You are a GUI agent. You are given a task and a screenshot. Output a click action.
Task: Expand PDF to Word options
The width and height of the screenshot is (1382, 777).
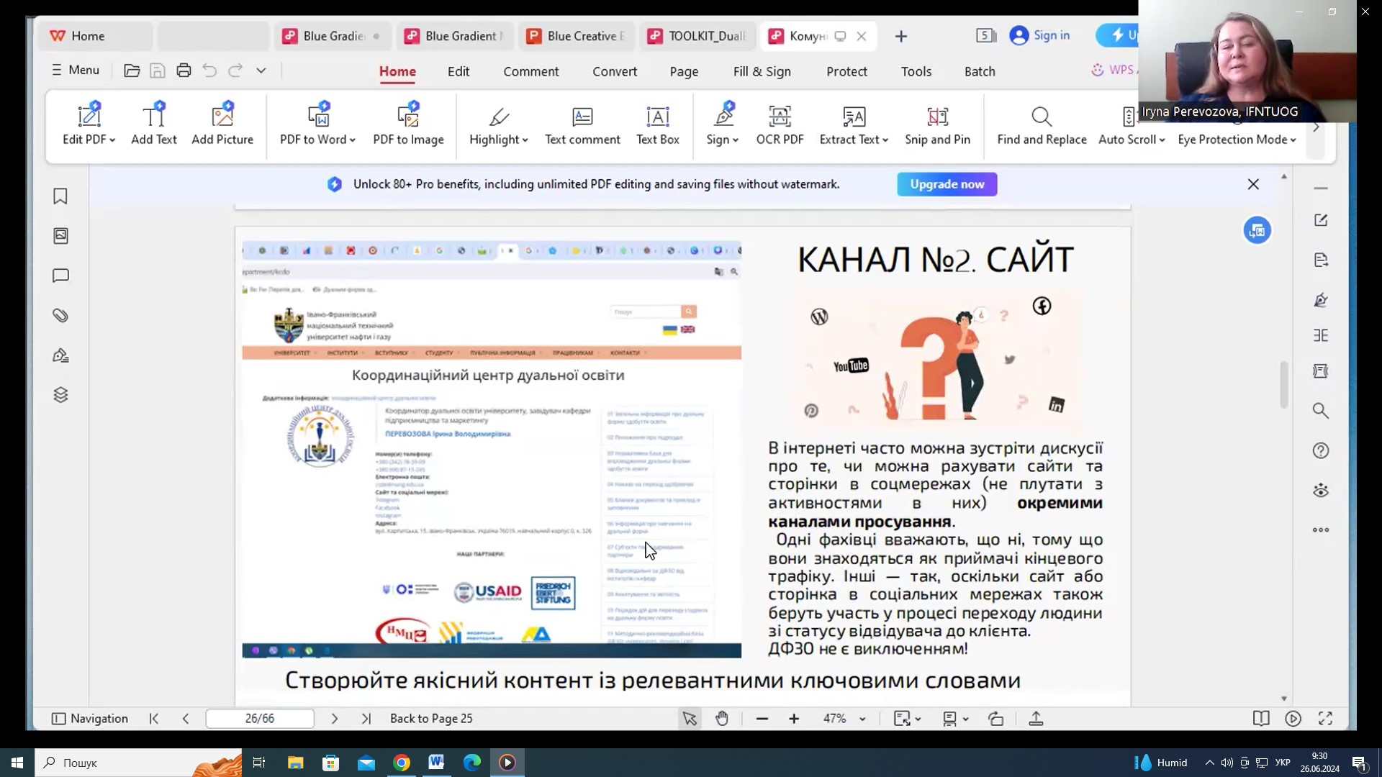[353, 140]
